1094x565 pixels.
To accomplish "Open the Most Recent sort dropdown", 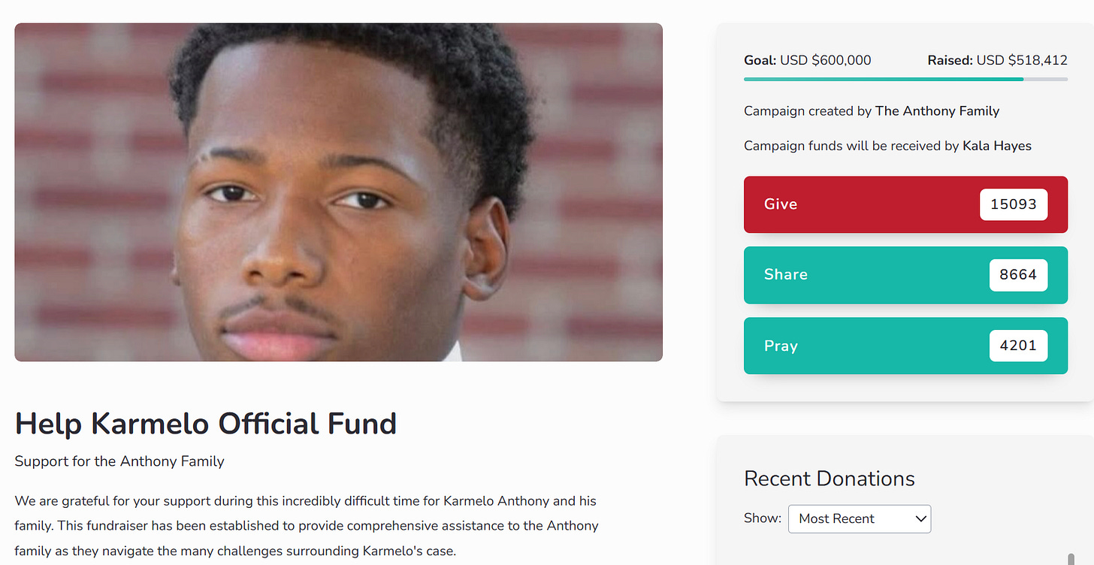I will [860, 518].
